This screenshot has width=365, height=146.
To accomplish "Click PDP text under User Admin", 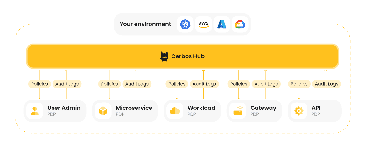I will [x=52, y=114].
